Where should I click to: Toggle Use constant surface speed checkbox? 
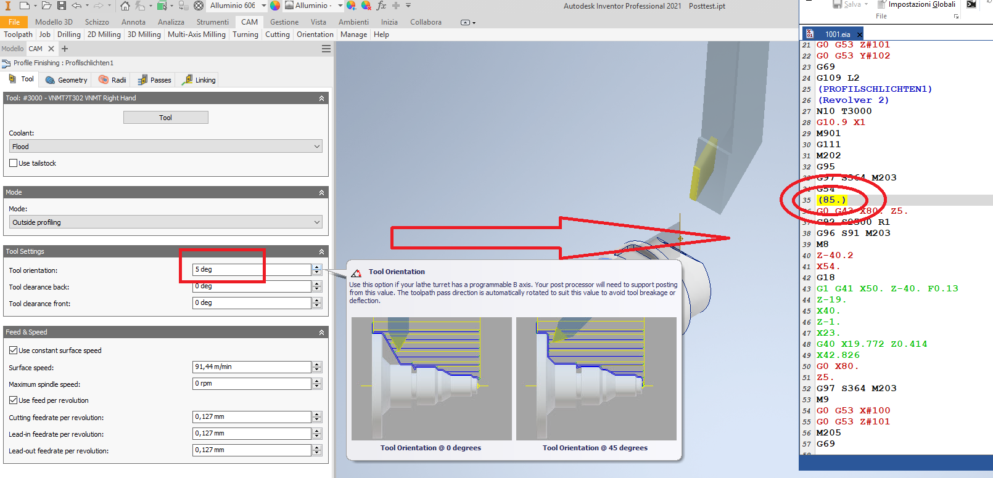tap(13, 350)
